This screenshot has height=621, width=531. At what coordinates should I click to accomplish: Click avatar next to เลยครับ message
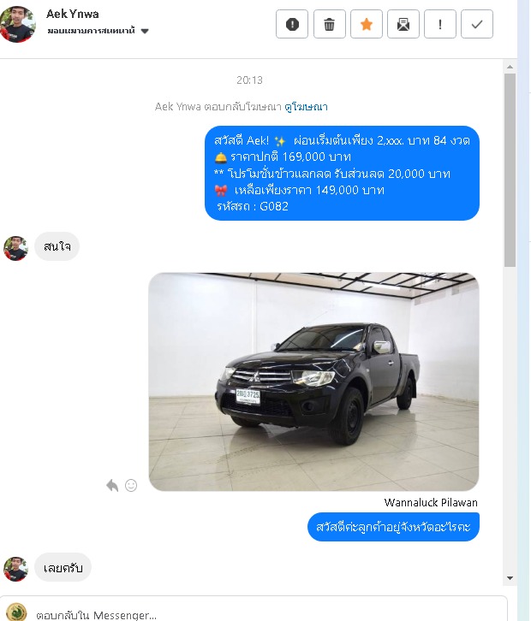click(16, 569)
